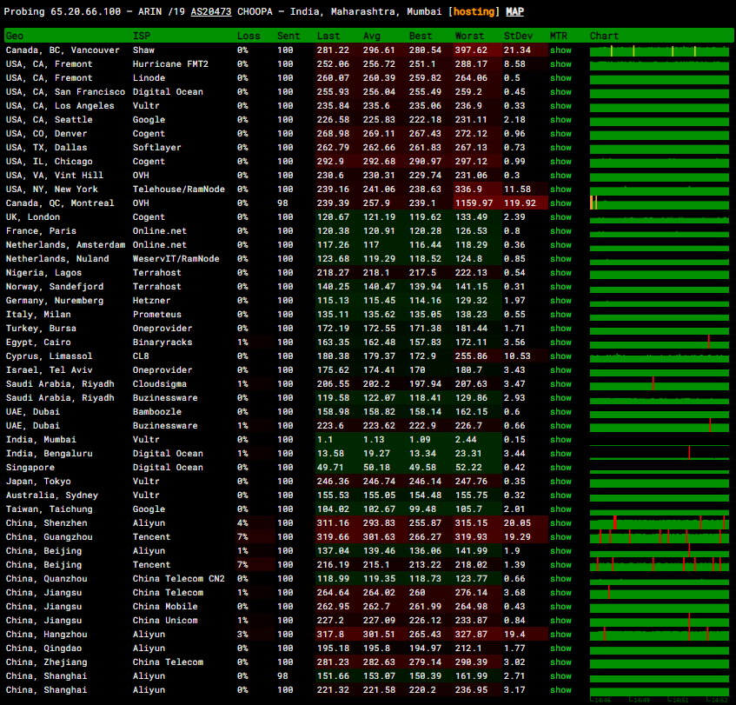
Task: Show MTR for Qingdao Aliyun row
Action: point(560,648)
